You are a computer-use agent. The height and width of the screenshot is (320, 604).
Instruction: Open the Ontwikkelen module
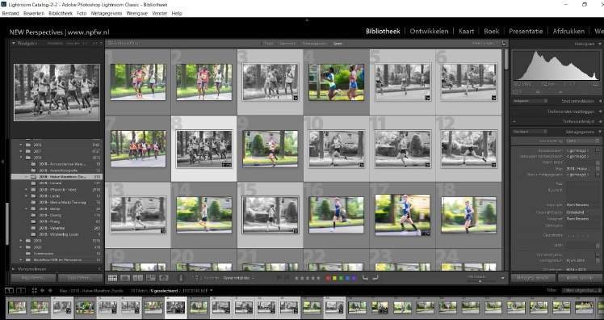[429, 32]
